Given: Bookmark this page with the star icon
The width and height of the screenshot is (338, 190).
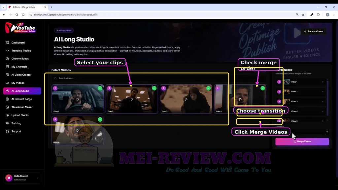Looking at the screenshot, I should [303, 15].
